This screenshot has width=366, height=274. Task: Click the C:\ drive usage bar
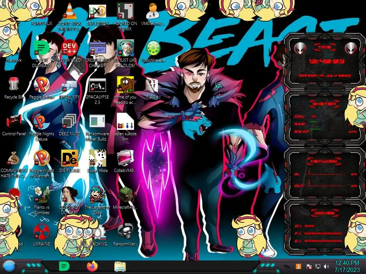tap(309, 226)
